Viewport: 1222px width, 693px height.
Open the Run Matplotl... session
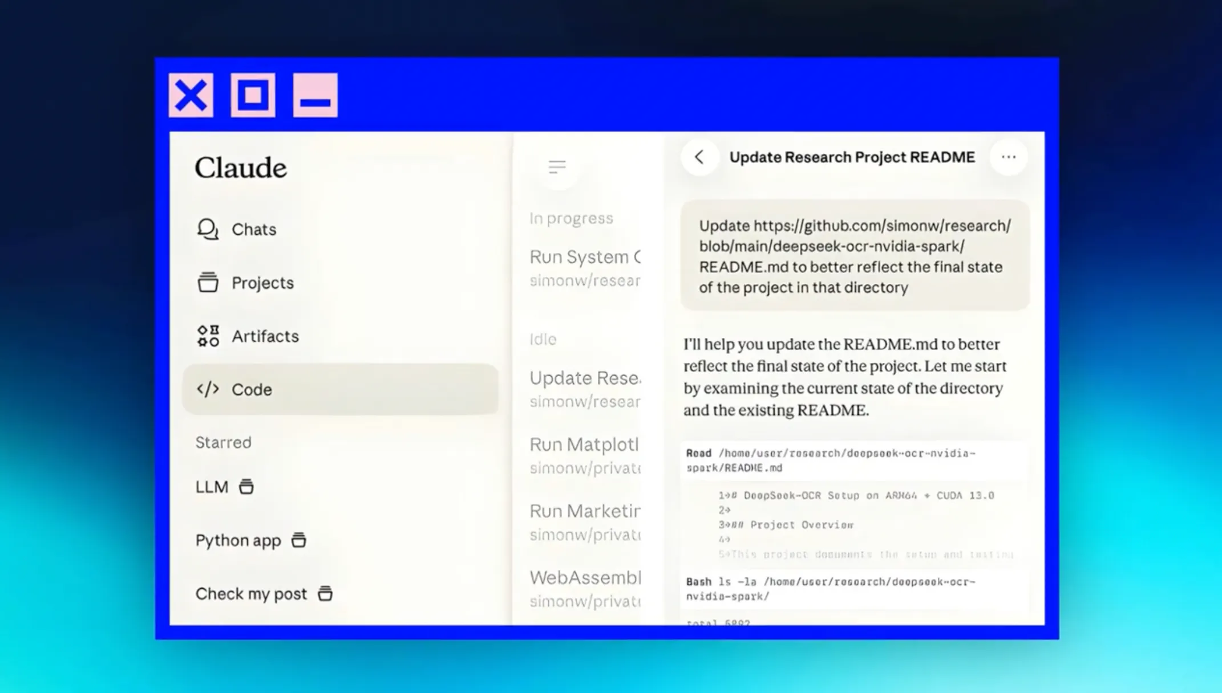point(585,456)
